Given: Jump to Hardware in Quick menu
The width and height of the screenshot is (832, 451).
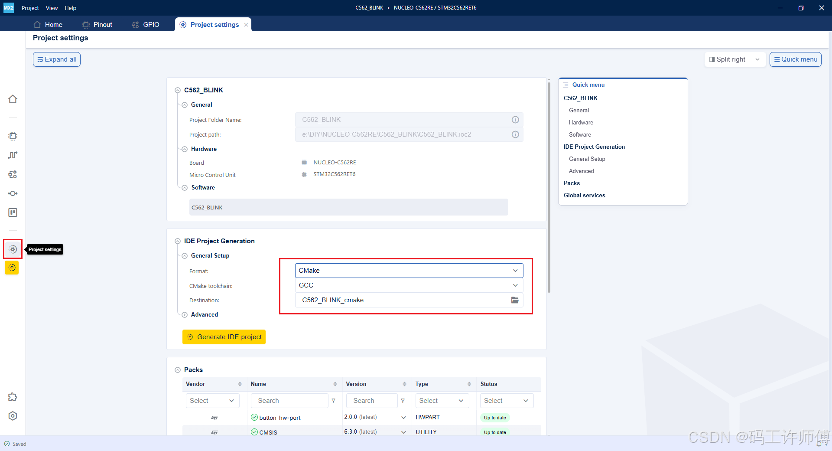Looking at the screenshot, I should (581, 122).
